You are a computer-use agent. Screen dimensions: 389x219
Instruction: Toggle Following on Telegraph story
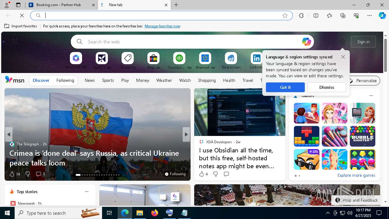pos(175,174)
